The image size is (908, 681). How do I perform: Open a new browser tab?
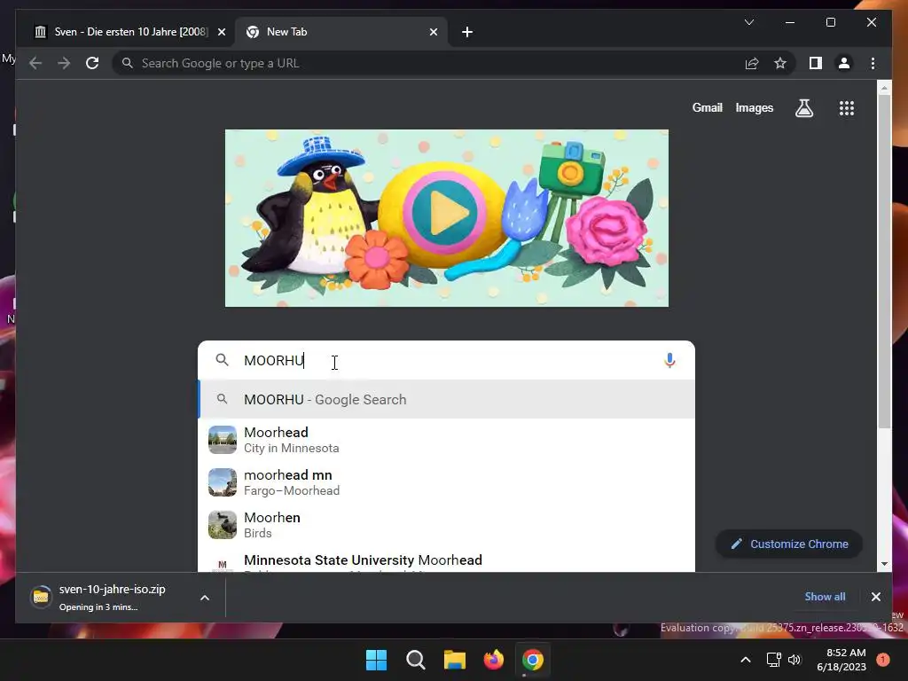point(467,33)
